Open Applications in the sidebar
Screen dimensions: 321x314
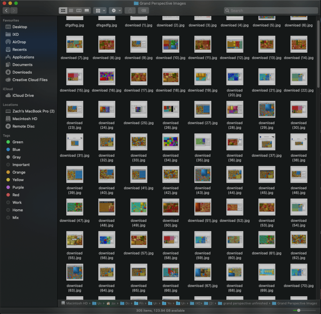[23, 57]
